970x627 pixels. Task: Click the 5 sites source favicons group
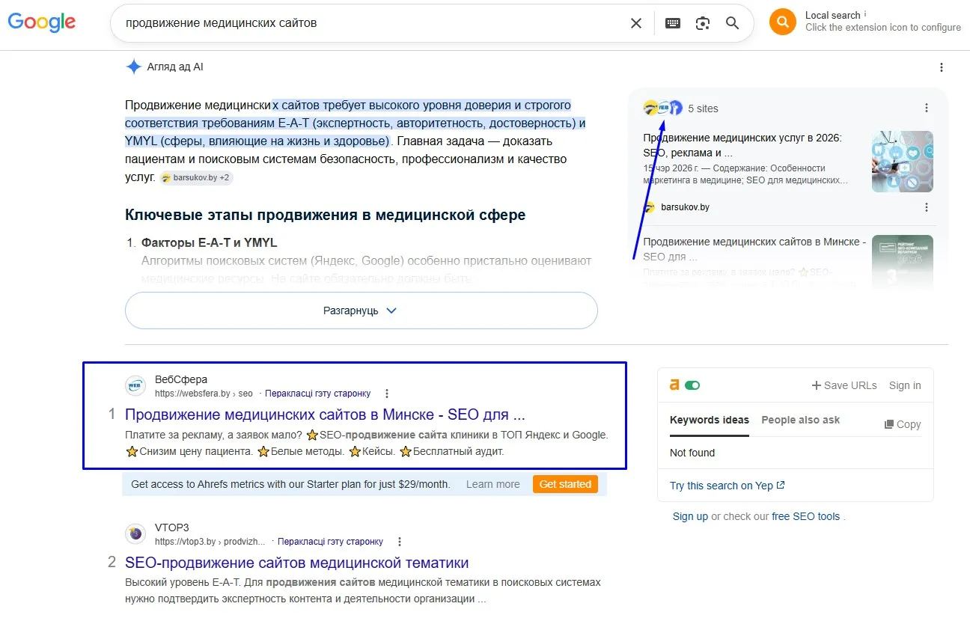pos(663,108)
